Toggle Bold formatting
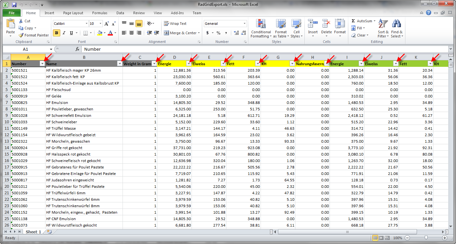The image size is (456, 244). coord(57,33)
